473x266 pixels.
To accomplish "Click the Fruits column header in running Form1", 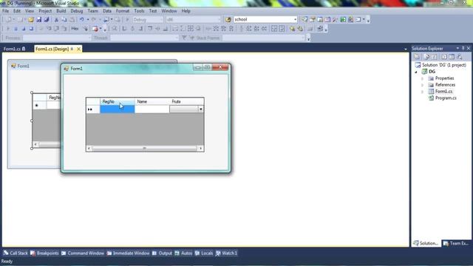I will (187, 102).
